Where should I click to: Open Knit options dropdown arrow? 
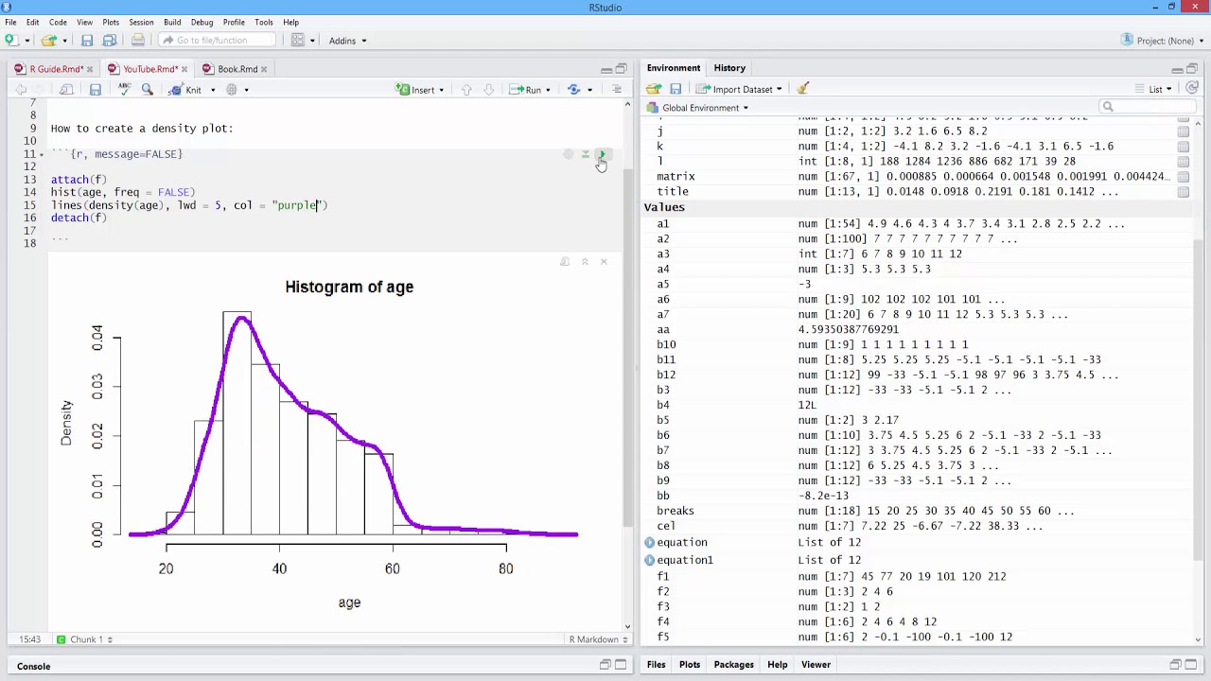coord(213,90)
